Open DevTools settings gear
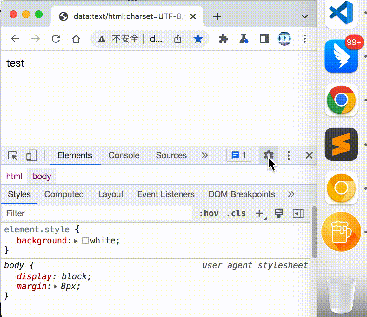 (269, 155)
